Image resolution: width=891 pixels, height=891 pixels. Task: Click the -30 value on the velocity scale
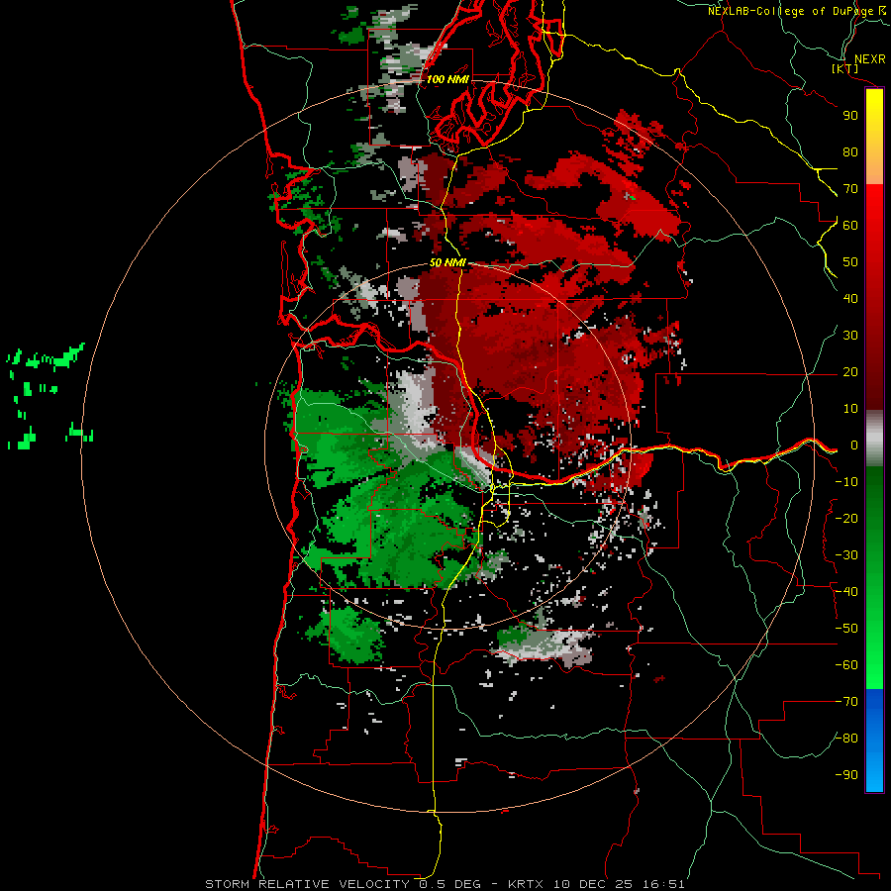[846, 555]
